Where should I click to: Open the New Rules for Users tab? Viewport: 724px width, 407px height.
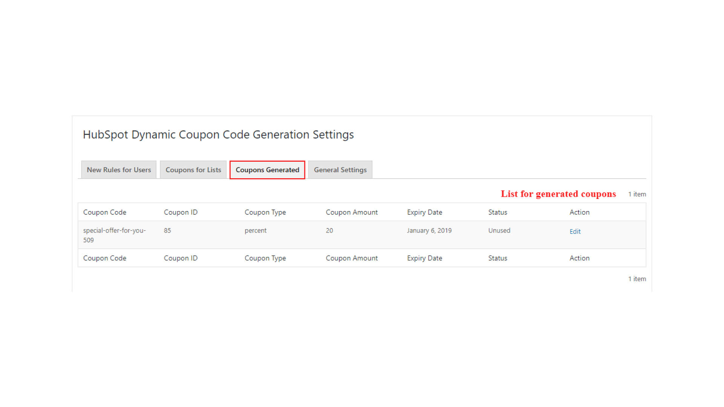tap(119, 170)
